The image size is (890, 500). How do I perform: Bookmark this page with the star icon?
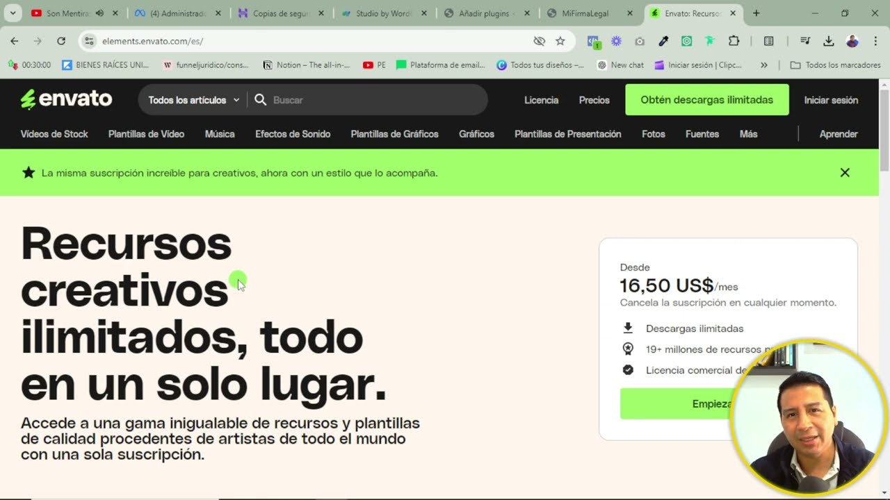560,41
